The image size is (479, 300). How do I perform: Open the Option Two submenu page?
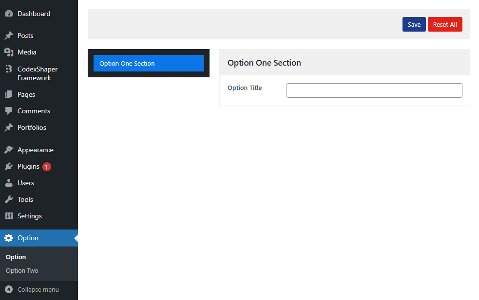tap(21, 270)
